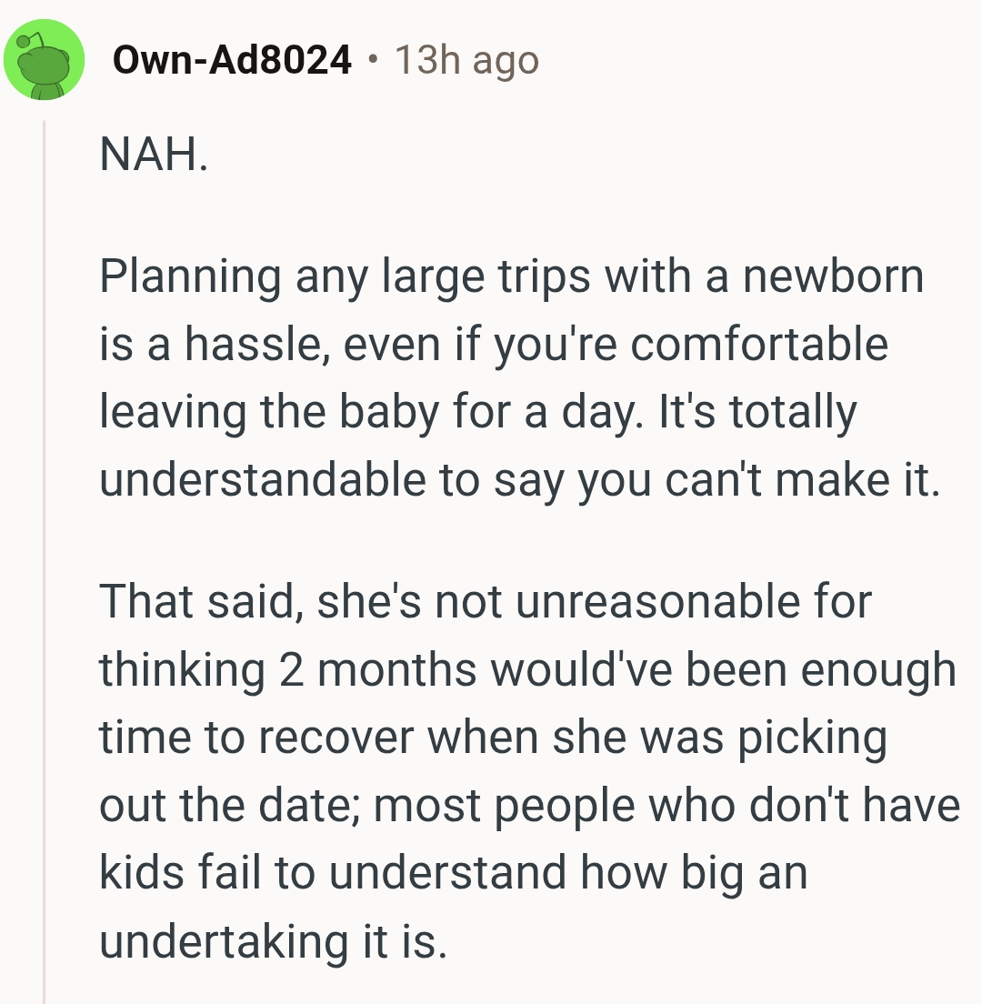
Task: Click the "NAH." verdict text
Action: (154, 156)
